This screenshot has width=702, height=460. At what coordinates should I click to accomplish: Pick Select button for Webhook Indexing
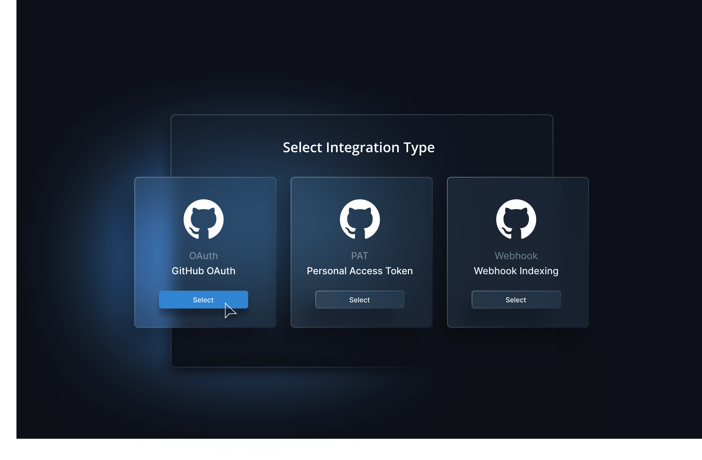point(516,300)
